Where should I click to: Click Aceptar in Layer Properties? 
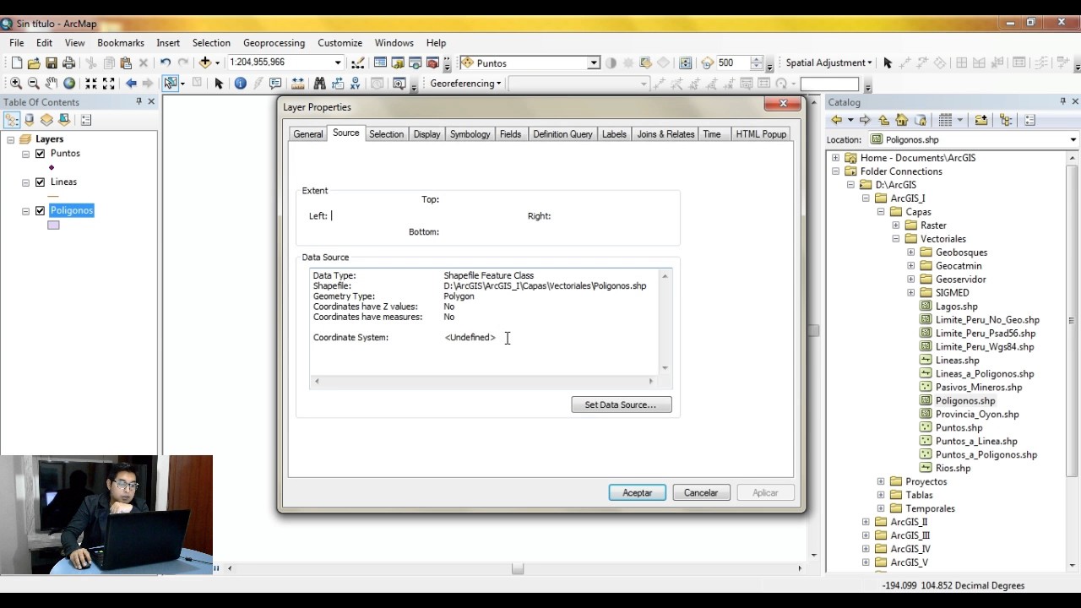pos(638,492)
